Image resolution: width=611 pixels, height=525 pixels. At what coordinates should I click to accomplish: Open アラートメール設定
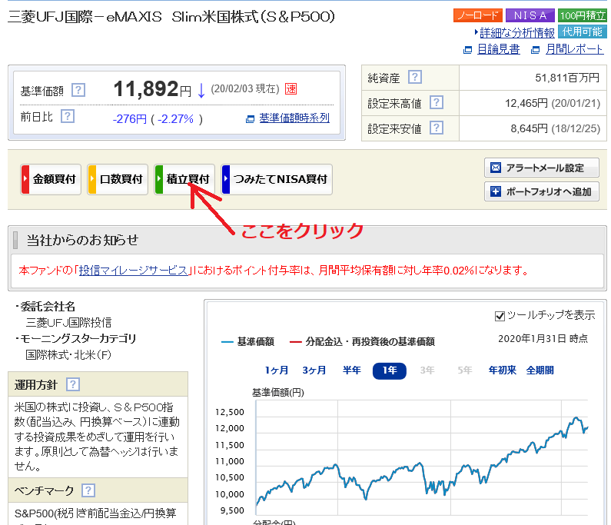(542, 168)
